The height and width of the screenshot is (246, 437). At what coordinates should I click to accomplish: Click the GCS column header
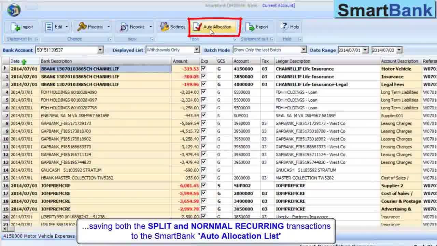coord(224,61)
